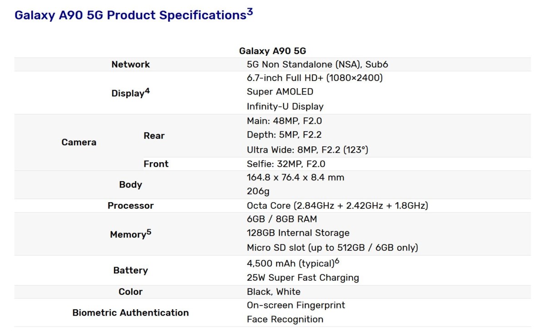Open footnote 5 beside Memory

point(149,233)
